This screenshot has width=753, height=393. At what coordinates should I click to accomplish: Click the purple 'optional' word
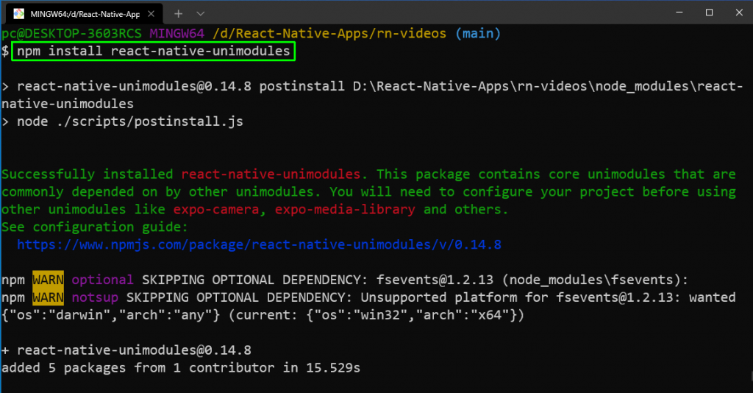tap(102, 280)
